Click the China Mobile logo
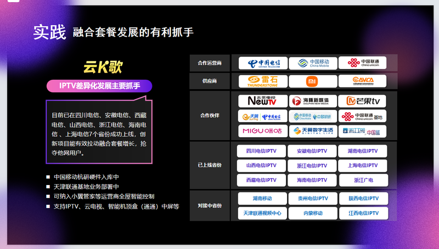 (x=312, y=63)
